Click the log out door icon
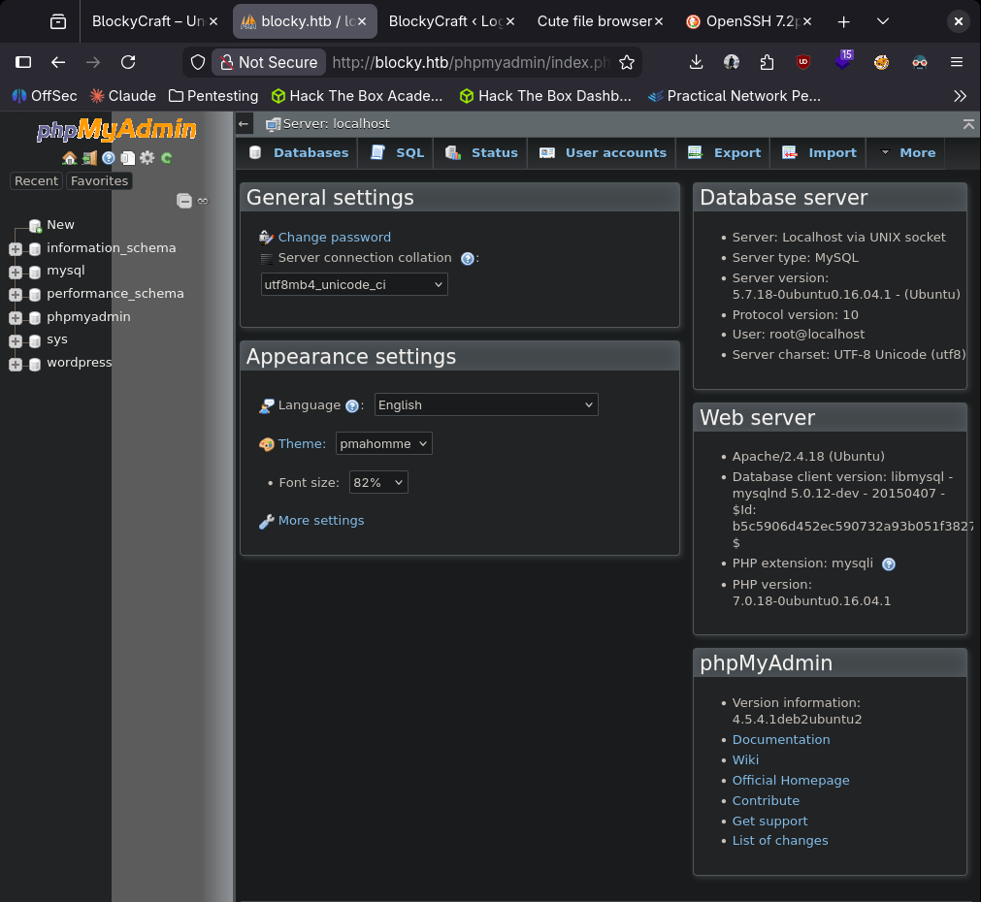Screen dimensions: 981x902 88,158
